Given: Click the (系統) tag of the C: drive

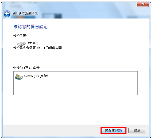Looking at the screenshot, I should 44,76.
